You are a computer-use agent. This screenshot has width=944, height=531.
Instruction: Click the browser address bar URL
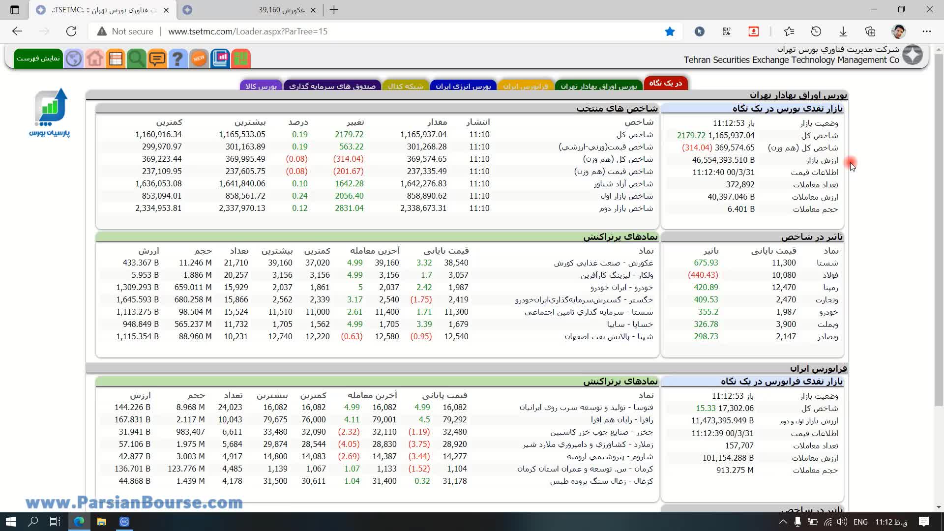pos(248,31)
